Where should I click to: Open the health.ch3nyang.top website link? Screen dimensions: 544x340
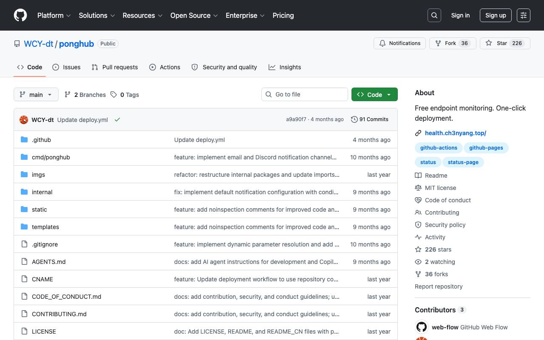pos(456,133)
